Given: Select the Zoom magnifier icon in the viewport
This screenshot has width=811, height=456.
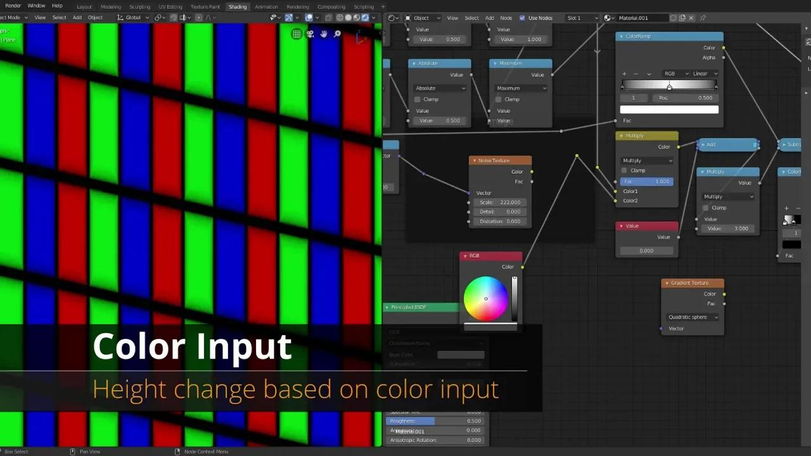Looking at the screenshot, I should pos(338,34).
